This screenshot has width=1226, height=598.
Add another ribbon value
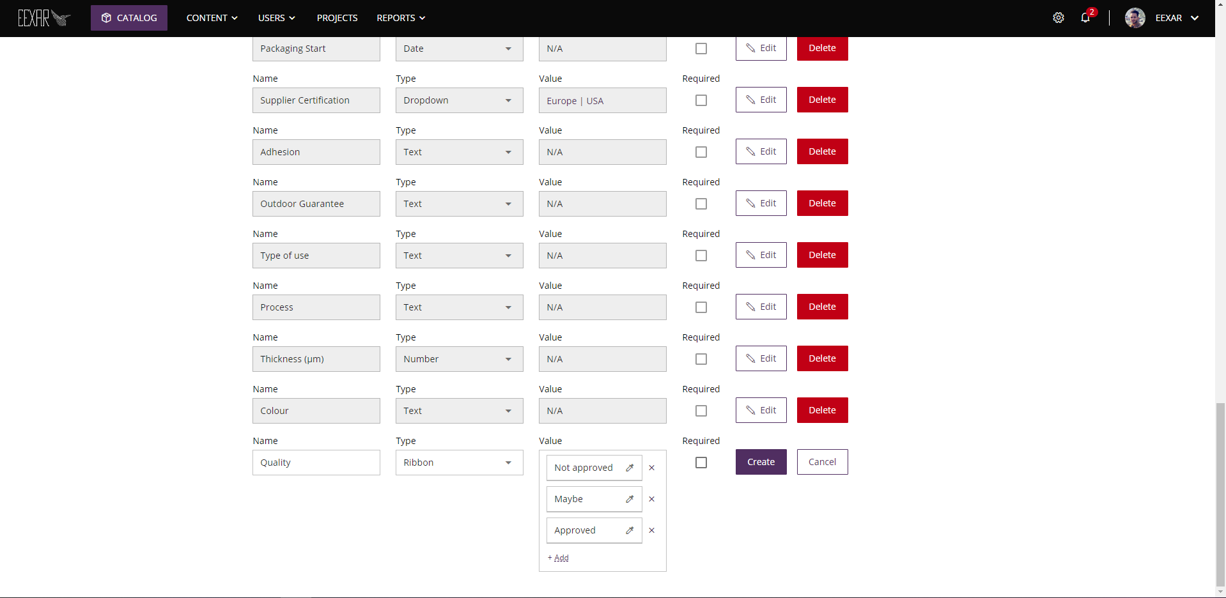(559, 558)
